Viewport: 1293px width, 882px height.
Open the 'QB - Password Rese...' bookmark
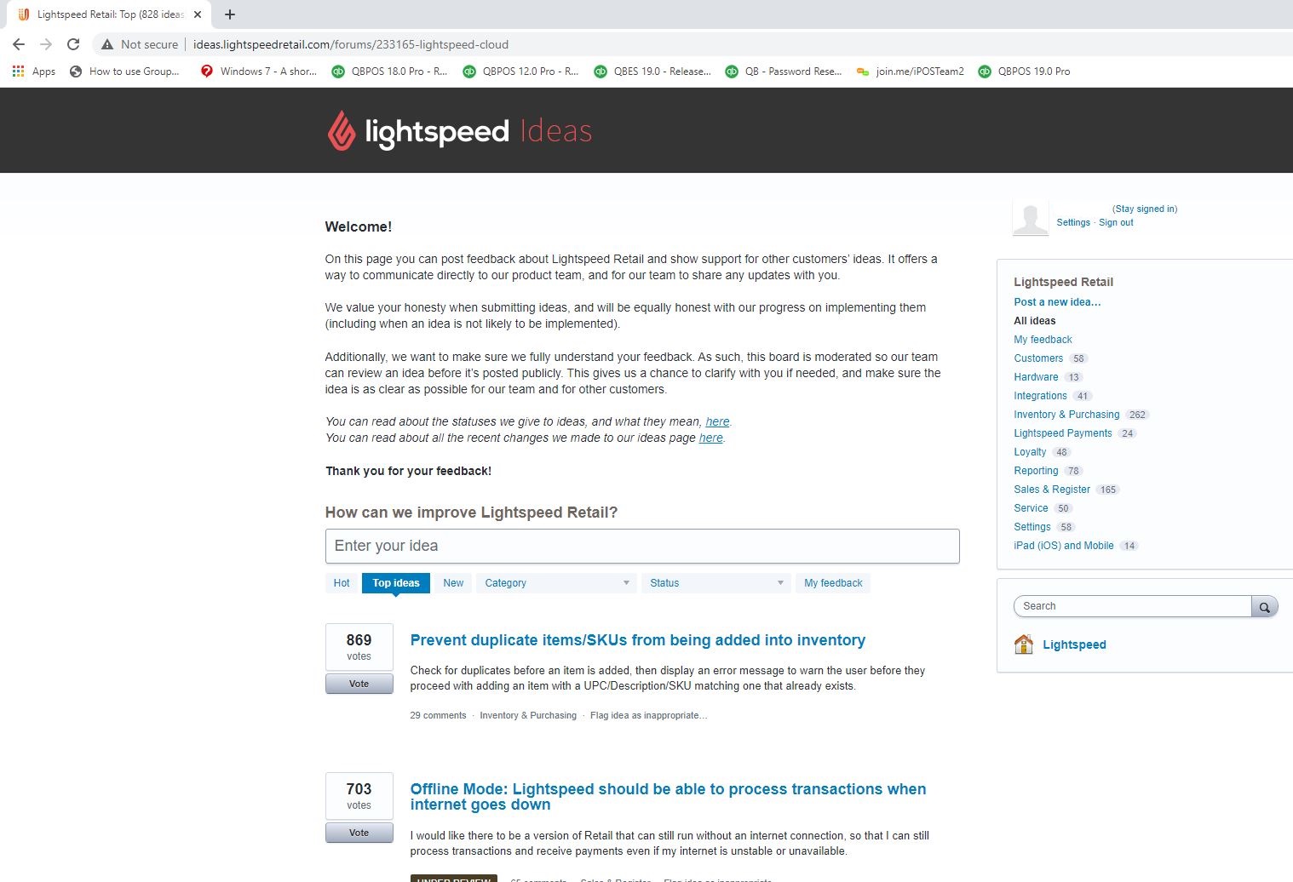pos(784,72)
